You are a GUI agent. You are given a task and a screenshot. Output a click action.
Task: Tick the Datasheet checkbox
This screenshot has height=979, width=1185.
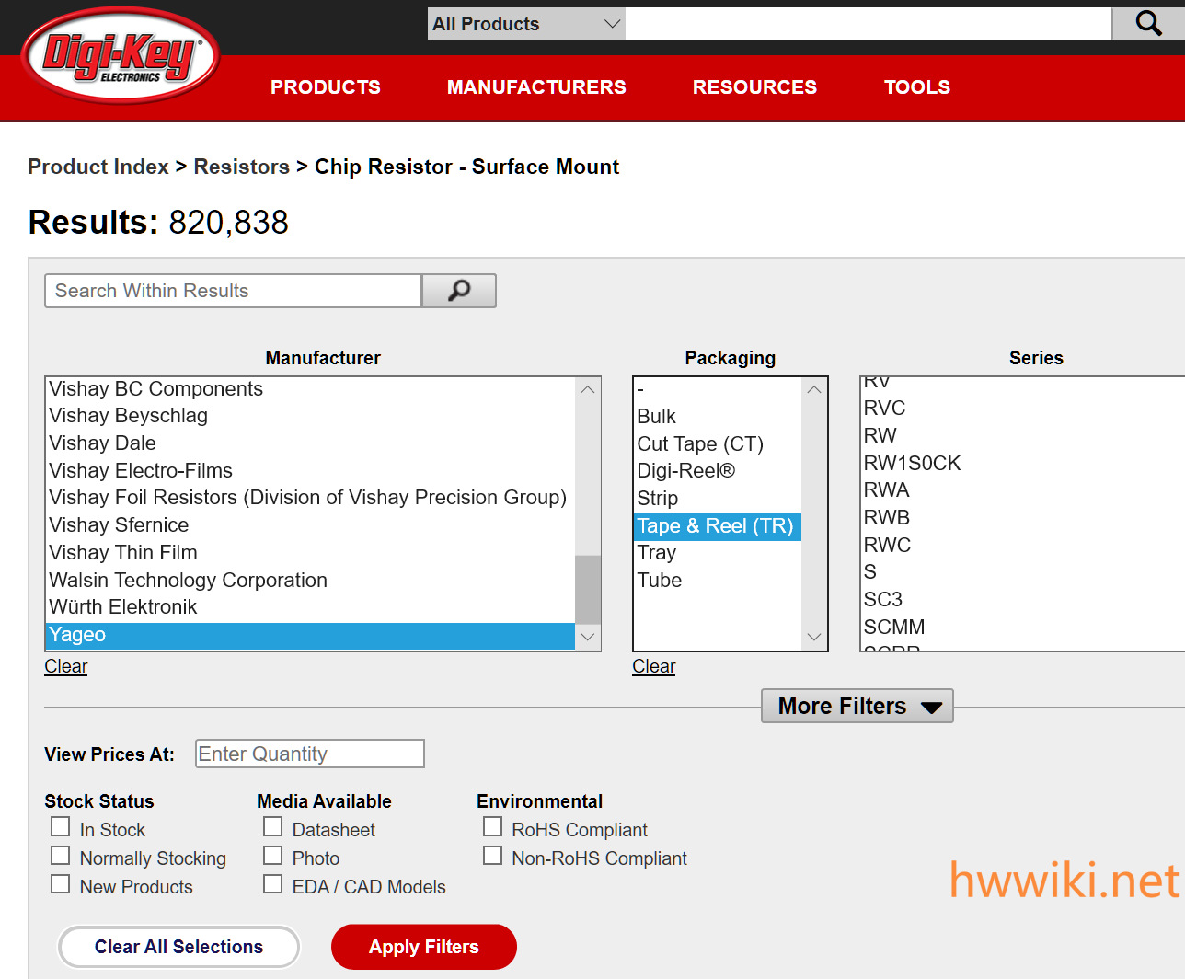tap(273, 827)
